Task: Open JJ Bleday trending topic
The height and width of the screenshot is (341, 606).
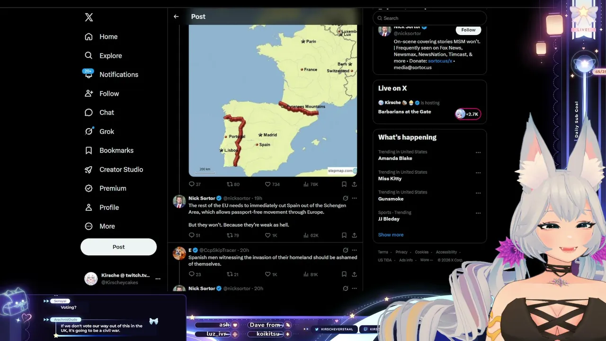Action: point(389,219)
